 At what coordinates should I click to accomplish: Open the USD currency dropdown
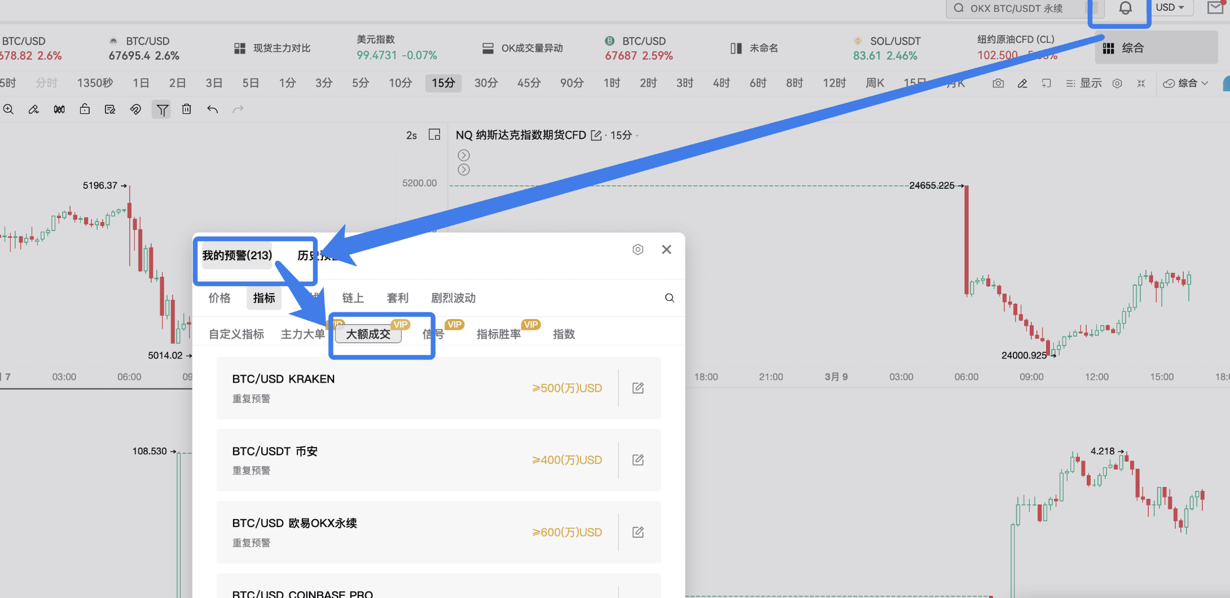(x=1170, y=8)
